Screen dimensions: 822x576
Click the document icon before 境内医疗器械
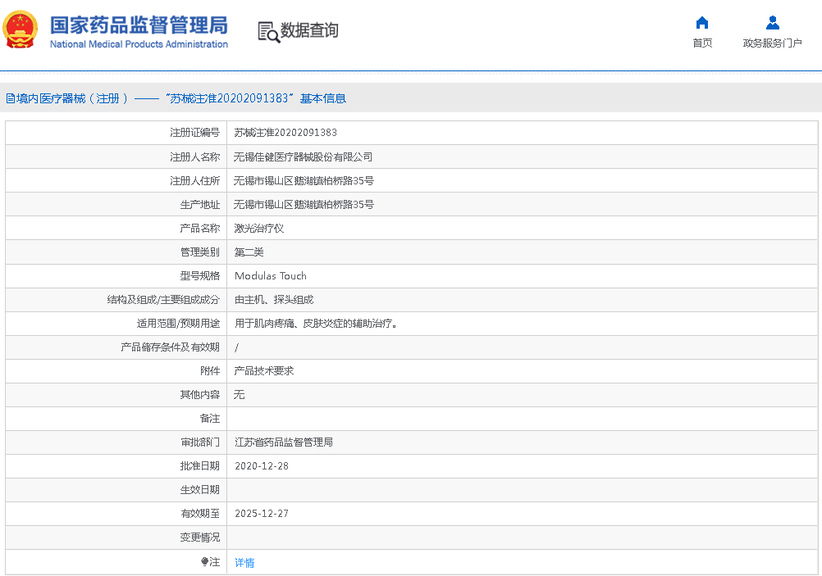click(10, 98)
